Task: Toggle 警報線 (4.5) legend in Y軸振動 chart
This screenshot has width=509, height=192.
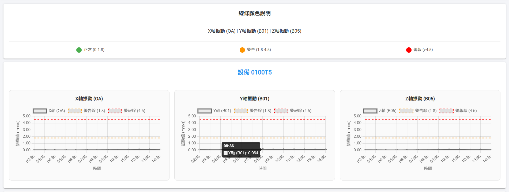Action: pyautogui.click(x=293, y=111)
